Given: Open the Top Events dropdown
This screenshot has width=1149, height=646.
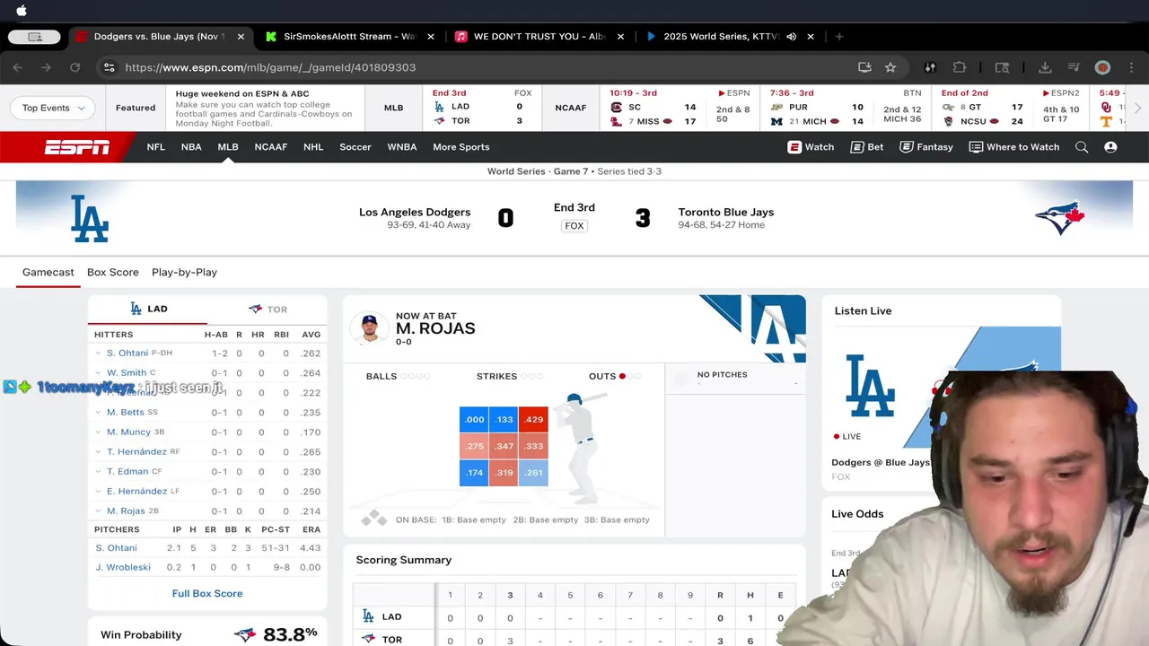Looking at the screenshot, I should click(x=53, y=108).
